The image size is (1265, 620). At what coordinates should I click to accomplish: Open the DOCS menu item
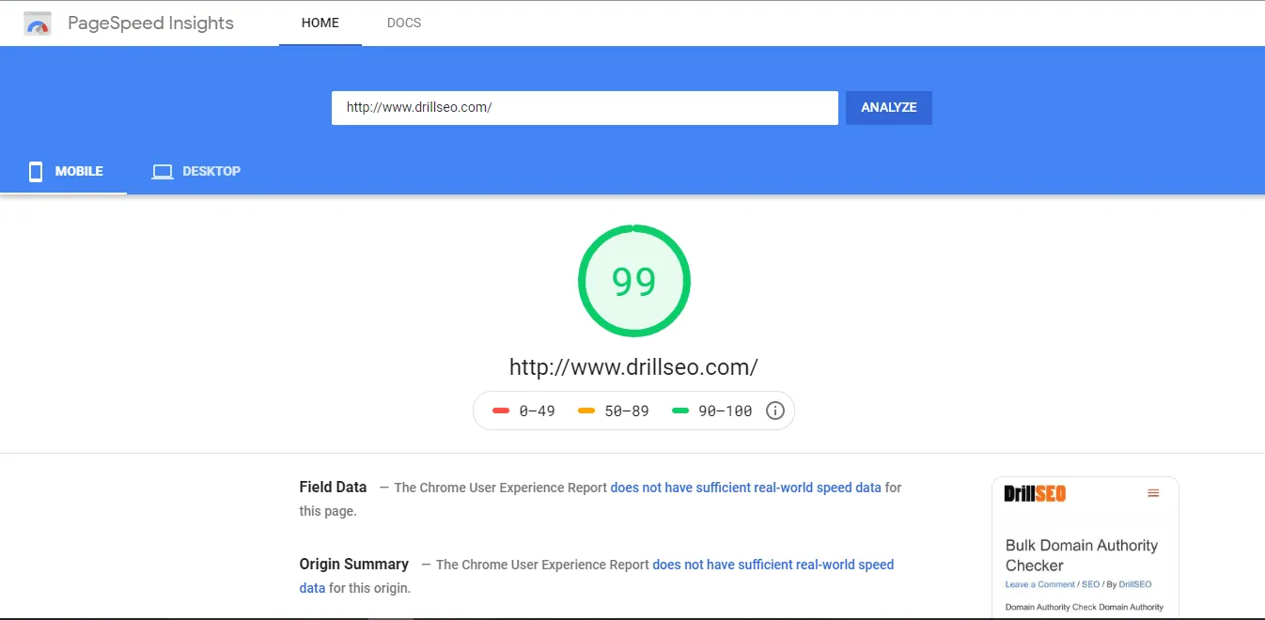(404, 23)
